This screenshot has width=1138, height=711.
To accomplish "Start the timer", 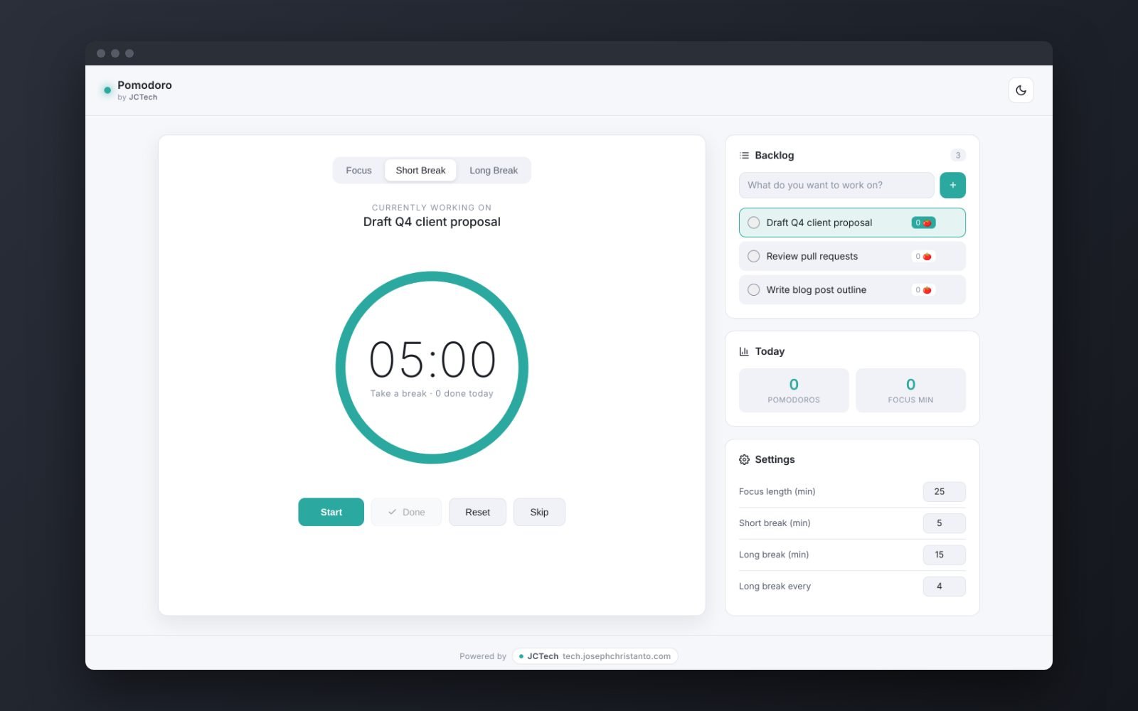I will [331, 512].
